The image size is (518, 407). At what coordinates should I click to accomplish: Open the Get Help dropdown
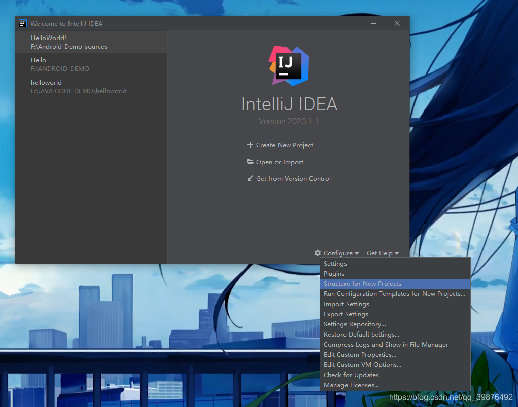click(x=379, y=253)
